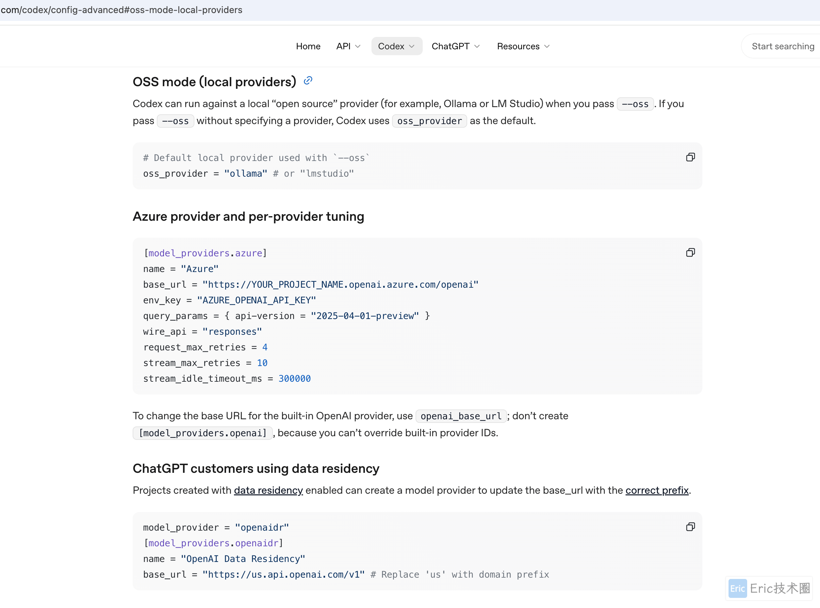
Task: Copy the Azure provider config code
Action: (x=690, y=253)
